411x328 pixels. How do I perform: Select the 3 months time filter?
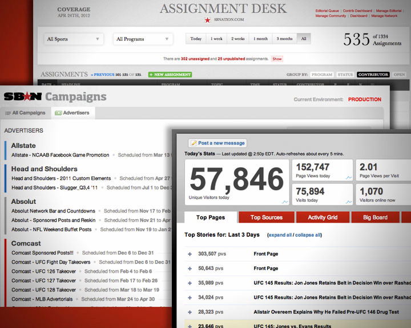(284, 39)
